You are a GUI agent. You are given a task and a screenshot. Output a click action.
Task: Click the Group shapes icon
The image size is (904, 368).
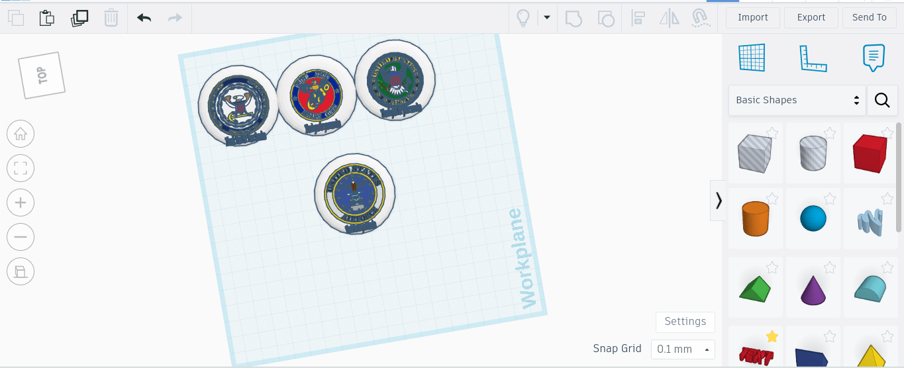(574, 18)
